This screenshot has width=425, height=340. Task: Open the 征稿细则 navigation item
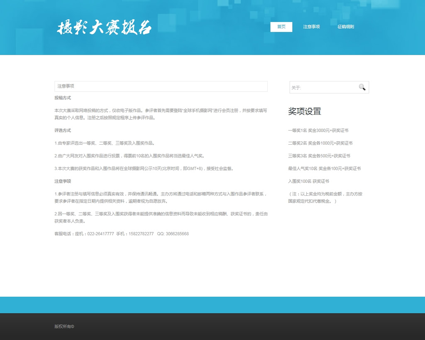coord(345,27)
